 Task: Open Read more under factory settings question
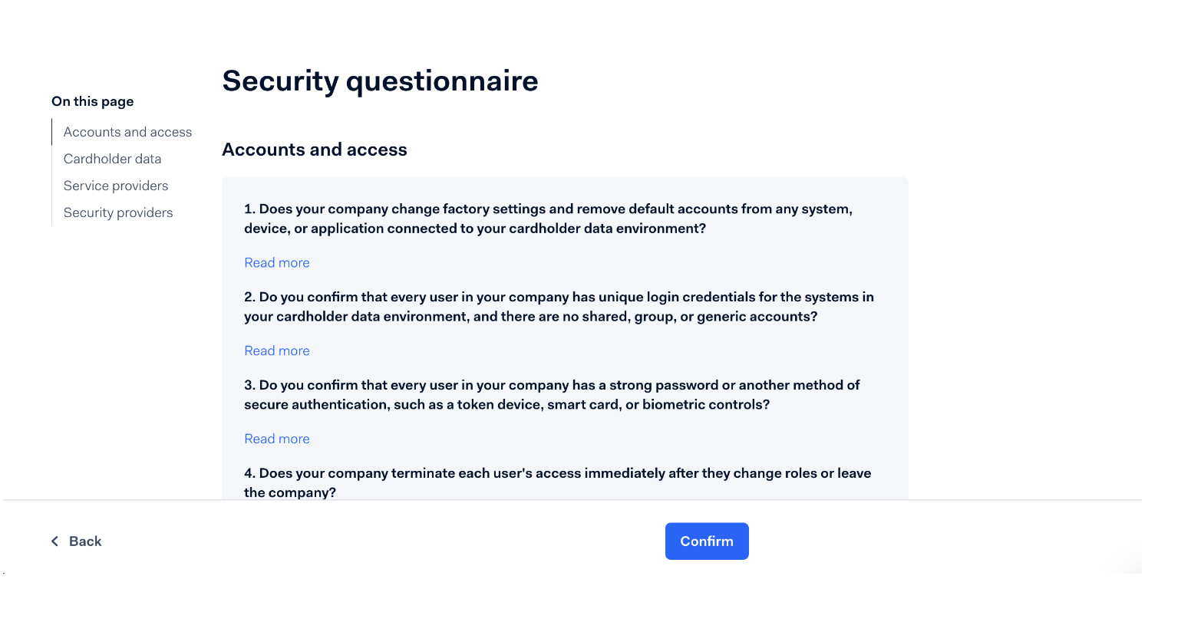coord(277,263)
